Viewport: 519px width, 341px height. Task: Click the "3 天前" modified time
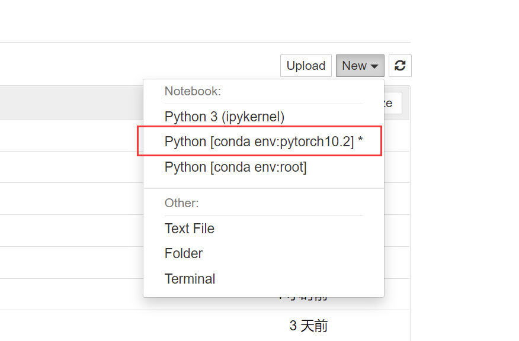pos(308,326)
